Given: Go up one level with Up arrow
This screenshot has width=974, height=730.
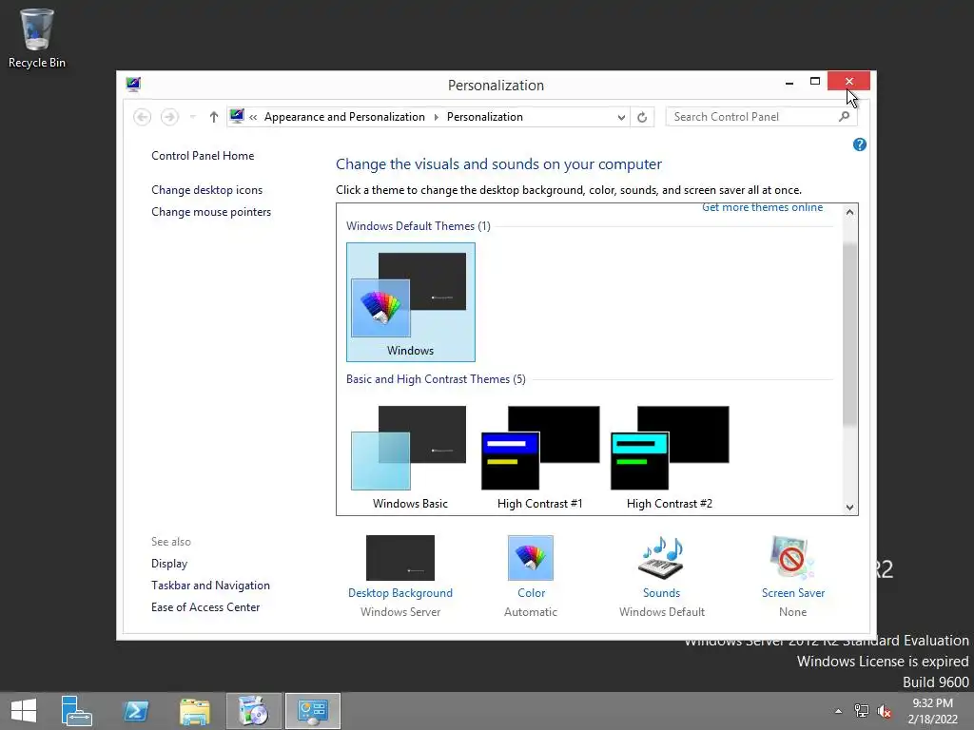Looking at the screenshot, I should pyautogui.click(x=214, y=117).
